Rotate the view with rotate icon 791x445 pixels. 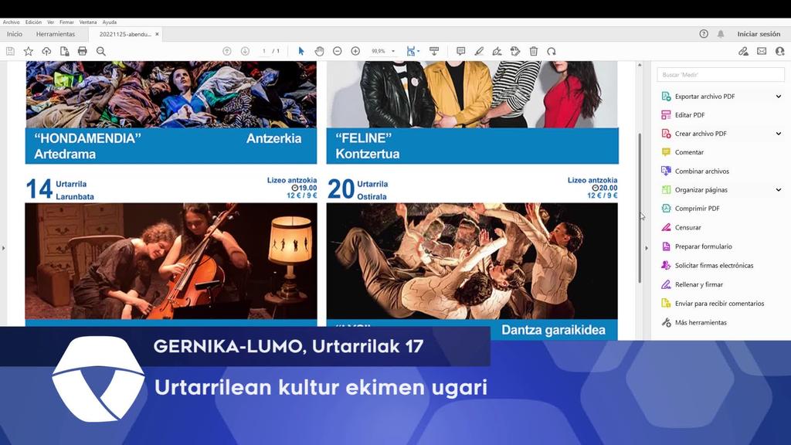coord(552,51)
